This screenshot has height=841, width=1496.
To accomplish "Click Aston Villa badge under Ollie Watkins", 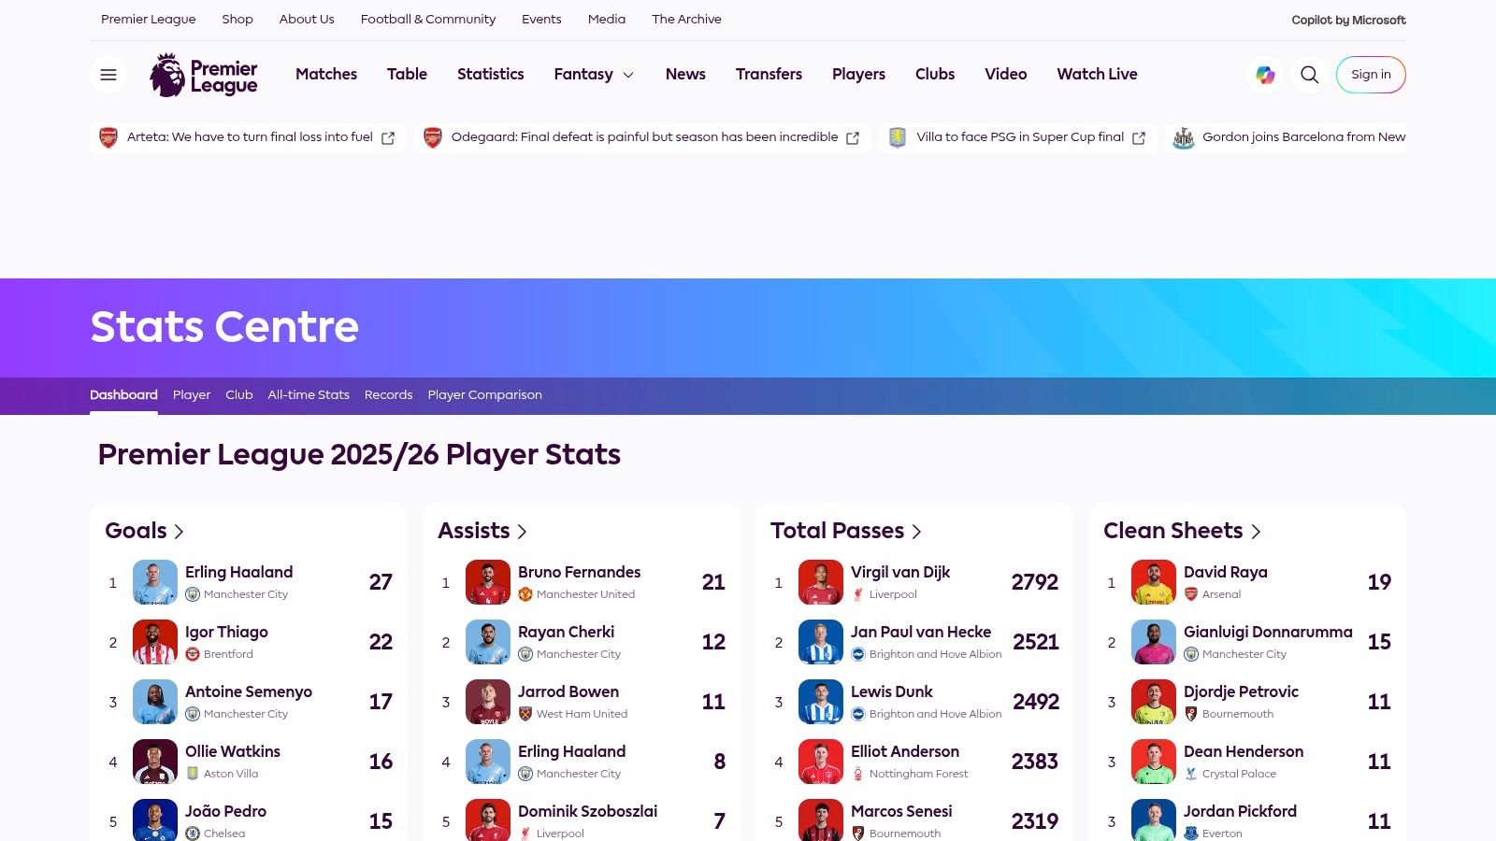I will (193, 774).
